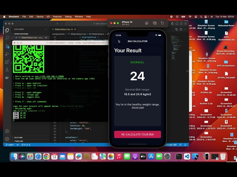Open the Debug menu

tap(68, 17)
